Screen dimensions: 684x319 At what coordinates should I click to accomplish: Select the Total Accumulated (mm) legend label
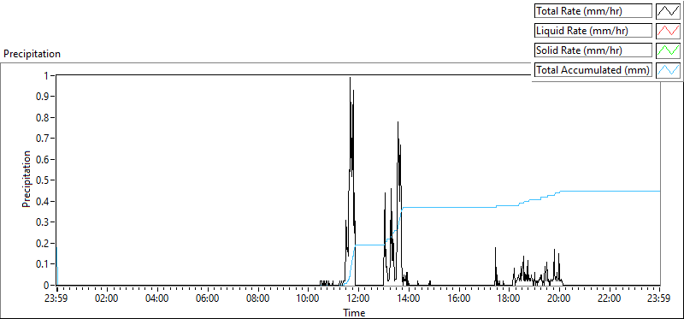593,70
